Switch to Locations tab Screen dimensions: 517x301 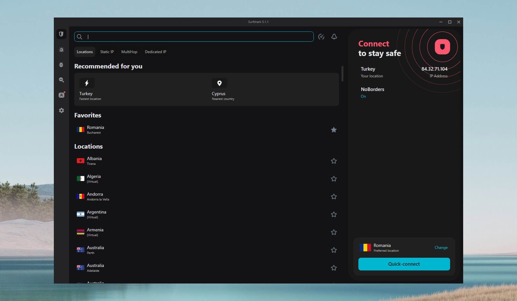(85, 52)
